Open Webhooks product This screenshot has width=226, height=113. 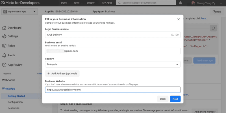(9, 80)
